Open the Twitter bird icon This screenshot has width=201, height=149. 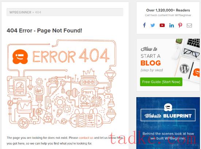pyautogui.click(x=152, y=25)
